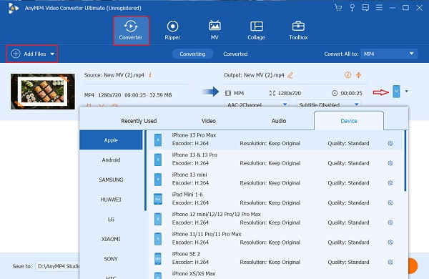This screenshot has height=279, width=429.
Task: Click the shopping cart icon
Action: 338,8
